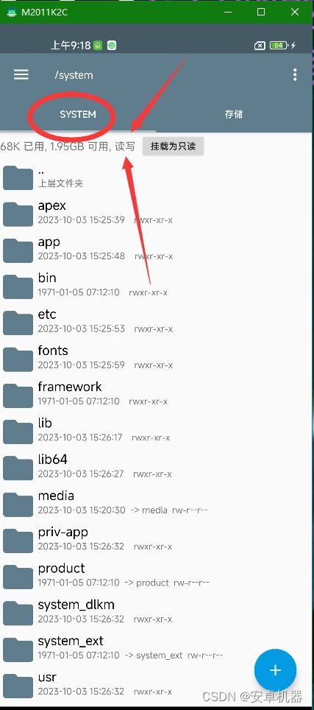Open the bin folder icon
The image size is (314, 710).
(x=18, y=287)
